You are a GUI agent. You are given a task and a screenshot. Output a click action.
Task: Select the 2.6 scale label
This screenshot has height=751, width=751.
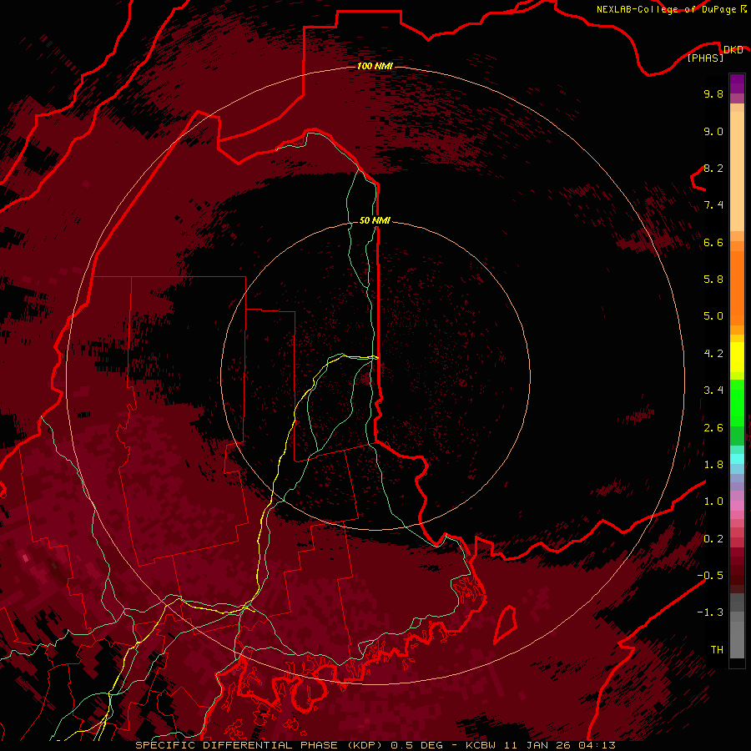713,428
